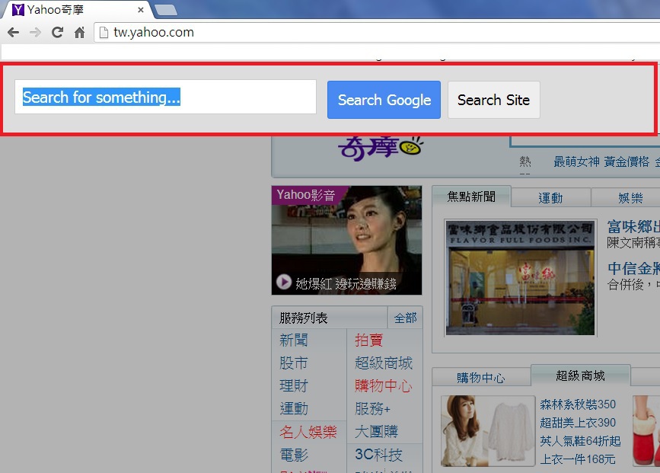This screenshot has height=473, width=660.
Task: Open the white blouse product photo
Action: tap(487, 430)
